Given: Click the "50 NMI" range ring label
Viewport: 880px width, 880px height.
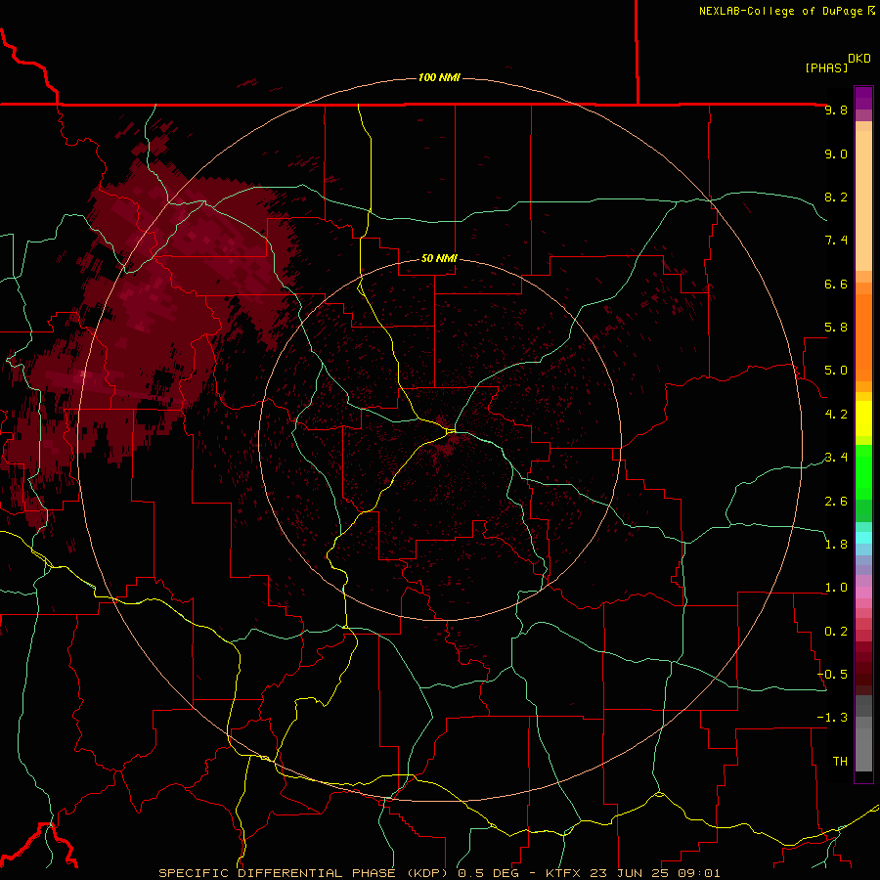Looking at the screenshot, I should click(439, 258).
